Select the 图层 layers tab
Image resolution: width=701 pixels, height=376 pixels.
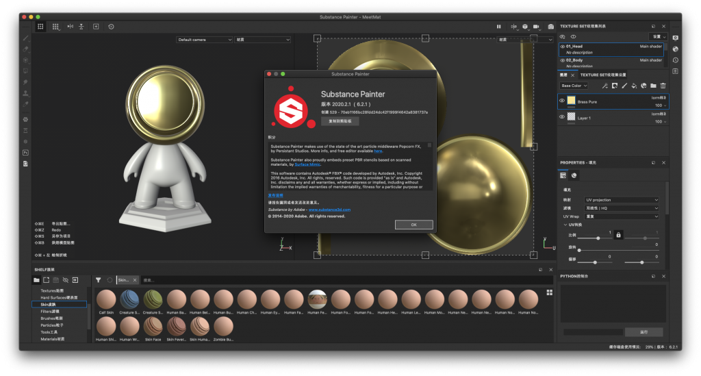tap(564, 75)
